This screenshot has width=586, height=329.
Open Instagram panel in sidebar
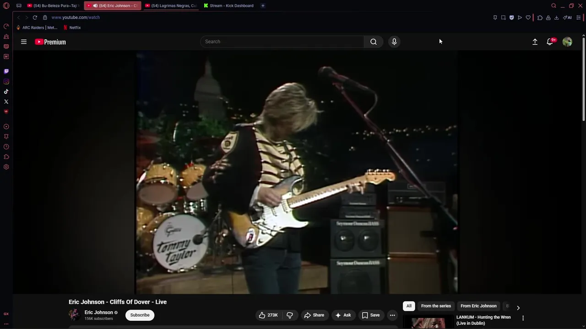[6, 81]
